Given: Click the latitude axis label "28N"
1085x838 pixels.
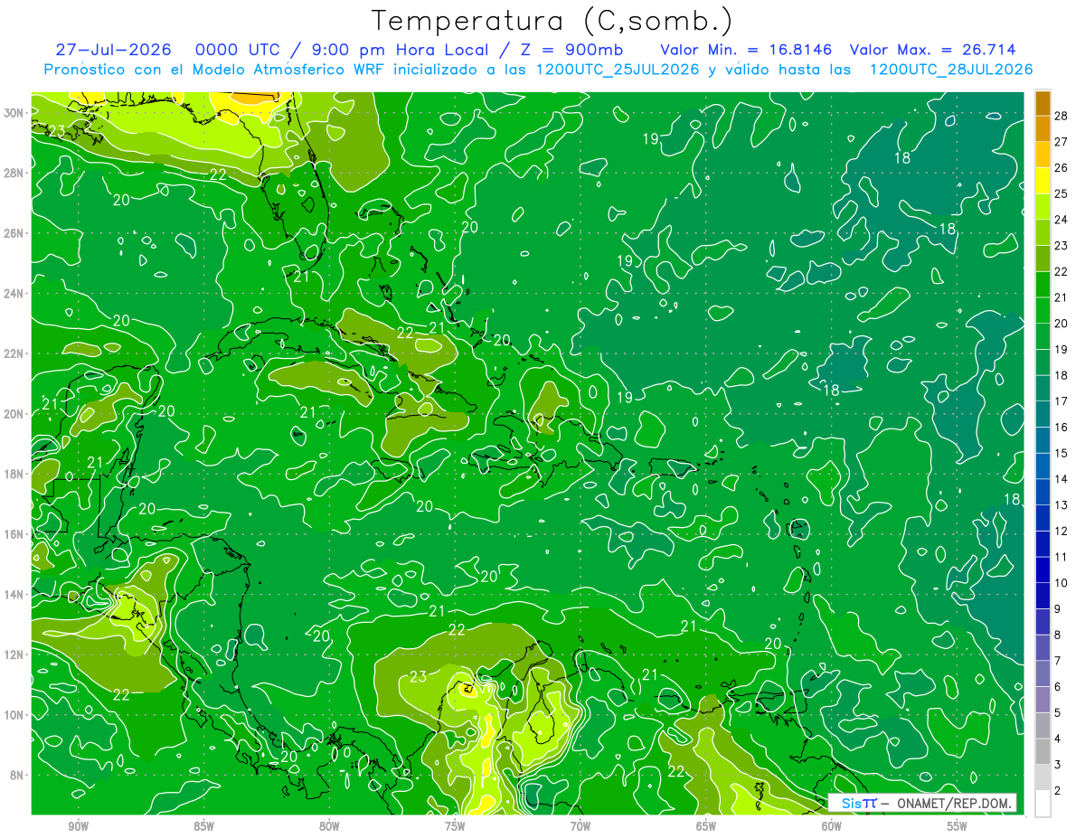Looking at the screenshot, I should click(x=15, y=173).
